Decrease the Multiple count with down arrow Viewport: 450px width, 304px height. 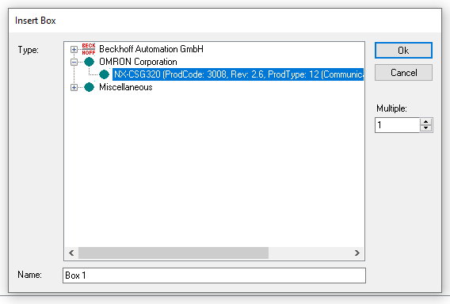pyautogui.click(x=426, y=128)
